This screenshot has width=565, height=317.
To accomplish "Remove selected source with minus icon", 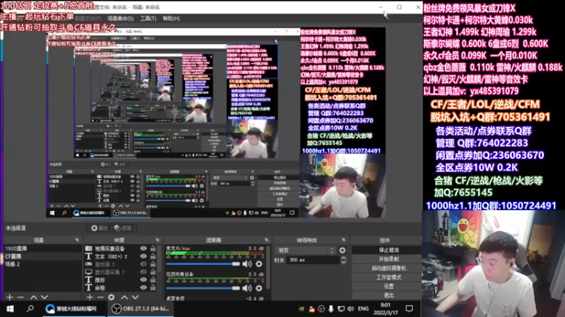I will pyautogui.click(x=100, y=297).
